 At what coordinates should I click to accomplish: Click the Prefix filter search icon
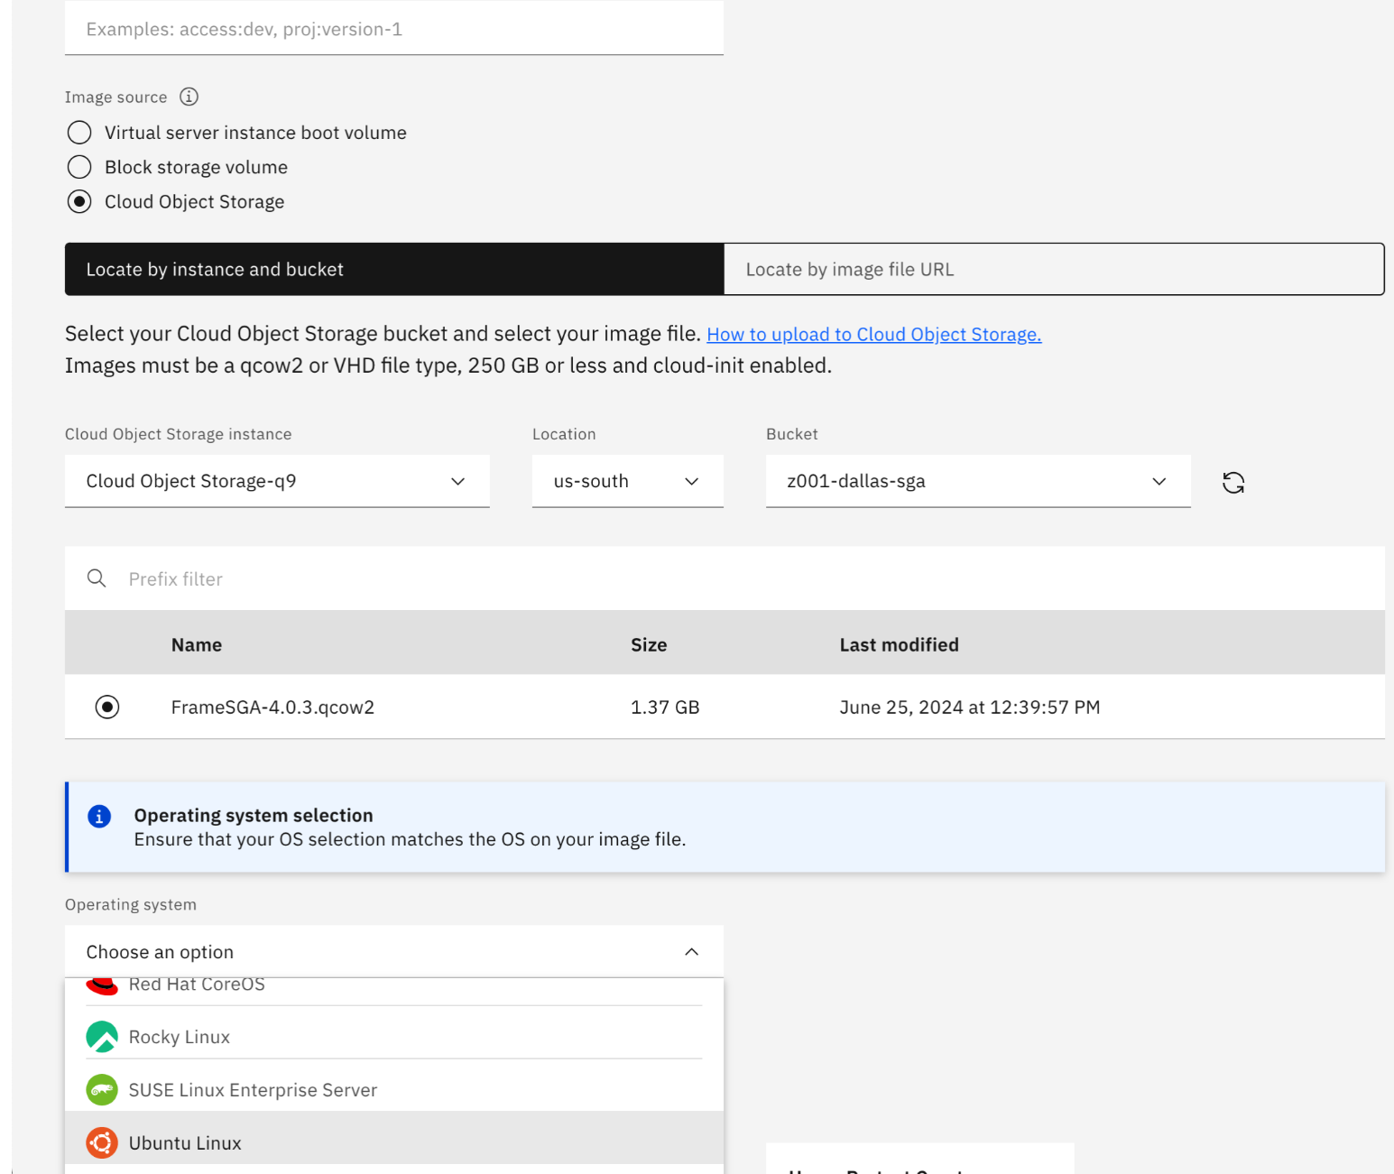click(97, 578)
